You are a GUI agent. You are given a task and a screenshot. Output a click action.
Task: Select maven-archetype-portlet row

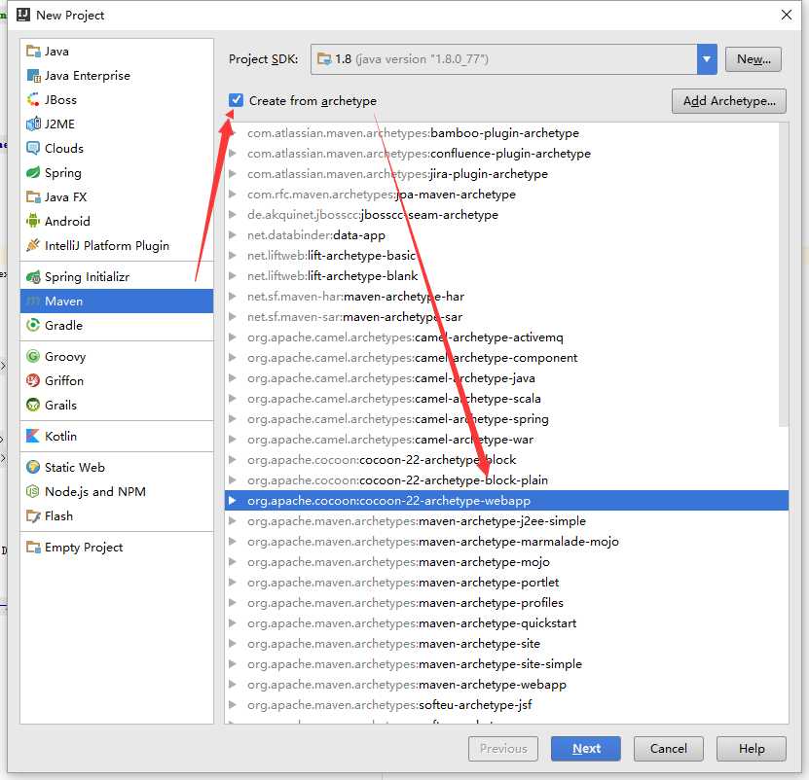pos(506,582)
